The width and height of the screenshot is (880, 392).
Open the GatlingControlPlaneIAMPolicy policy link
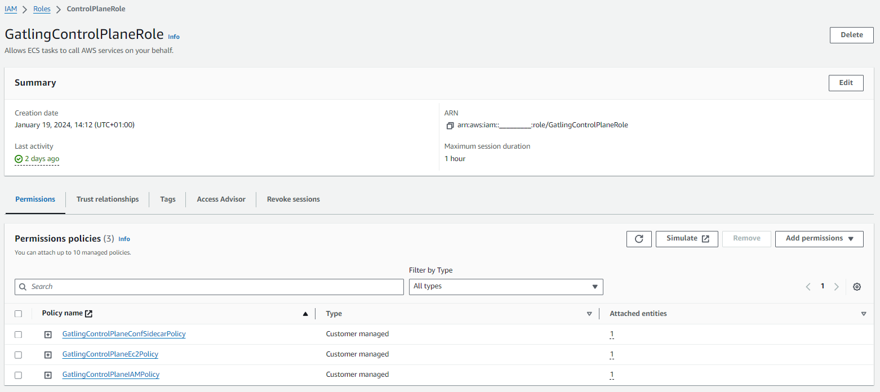(111, 375)
